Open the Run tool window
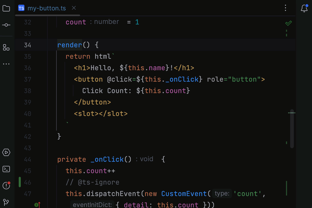This screenshot has height=208, width=312. (x=6, y=152)
